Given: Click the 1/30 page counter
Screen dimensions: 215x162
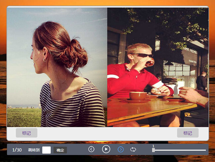Looking at the screenshot, I should 17,150.
